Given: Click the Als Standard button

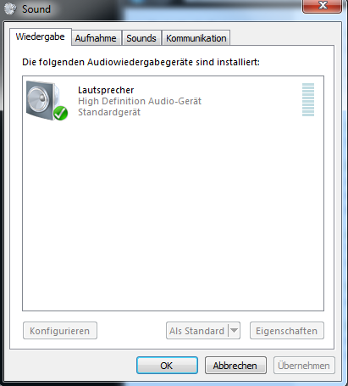Looking at the screenshot, I should click(x=197, y=330).
